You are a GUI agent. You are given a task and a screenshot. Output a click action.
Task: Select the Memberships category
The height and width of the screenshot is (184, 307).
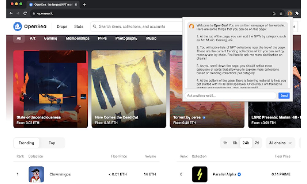78,38
